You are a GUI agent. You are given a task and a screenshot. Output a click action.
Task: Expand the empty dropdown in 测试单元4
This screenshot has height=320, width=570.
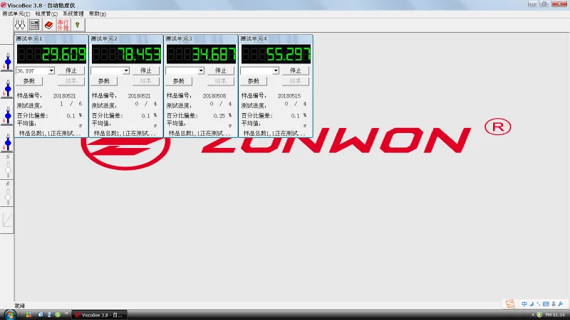tap(276, 70)
